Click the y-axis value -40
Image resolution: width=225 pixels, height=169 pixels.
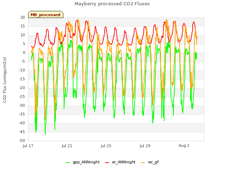(x=22, y=123)
